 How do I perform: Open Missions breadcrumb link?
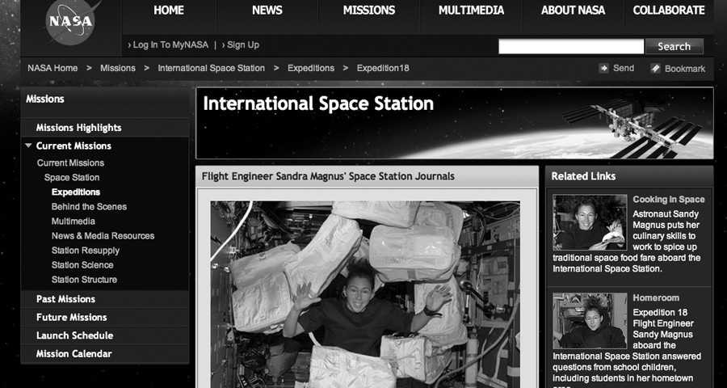[x=118, y=68]
